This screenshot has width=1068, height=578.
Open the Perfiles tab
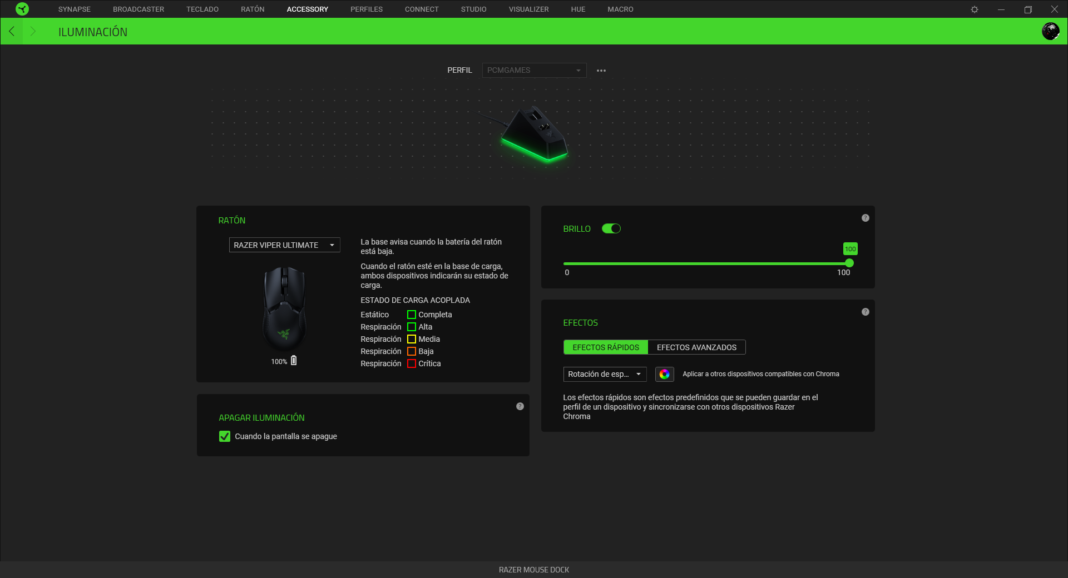(367, 9)
